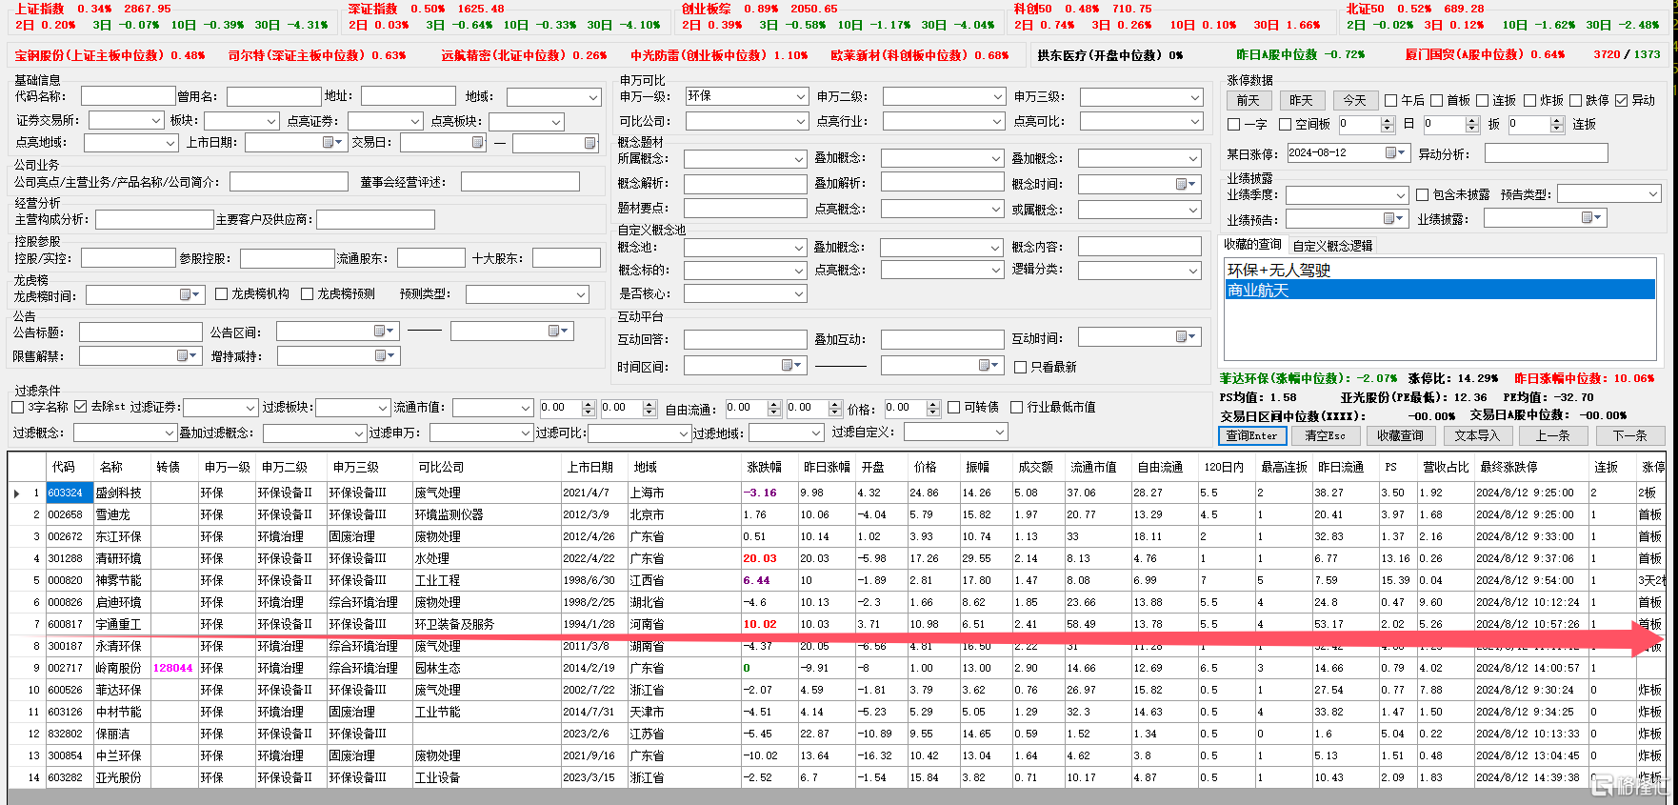This screenshot has height=805, width=1678.
Task: Switch to 收藏的查询 tab
Action: pos(1252,245)
